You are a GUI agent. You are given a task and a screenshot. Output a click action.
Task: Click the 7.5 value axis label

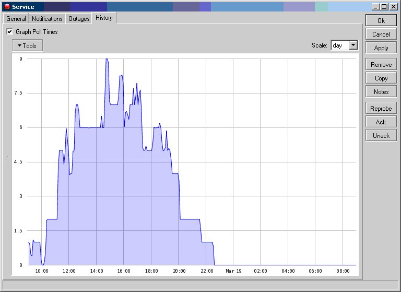pos(18,93)
